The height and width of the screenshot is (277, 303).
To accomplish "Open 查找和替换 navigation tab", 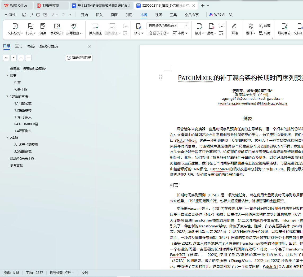I will click(49, 46).
